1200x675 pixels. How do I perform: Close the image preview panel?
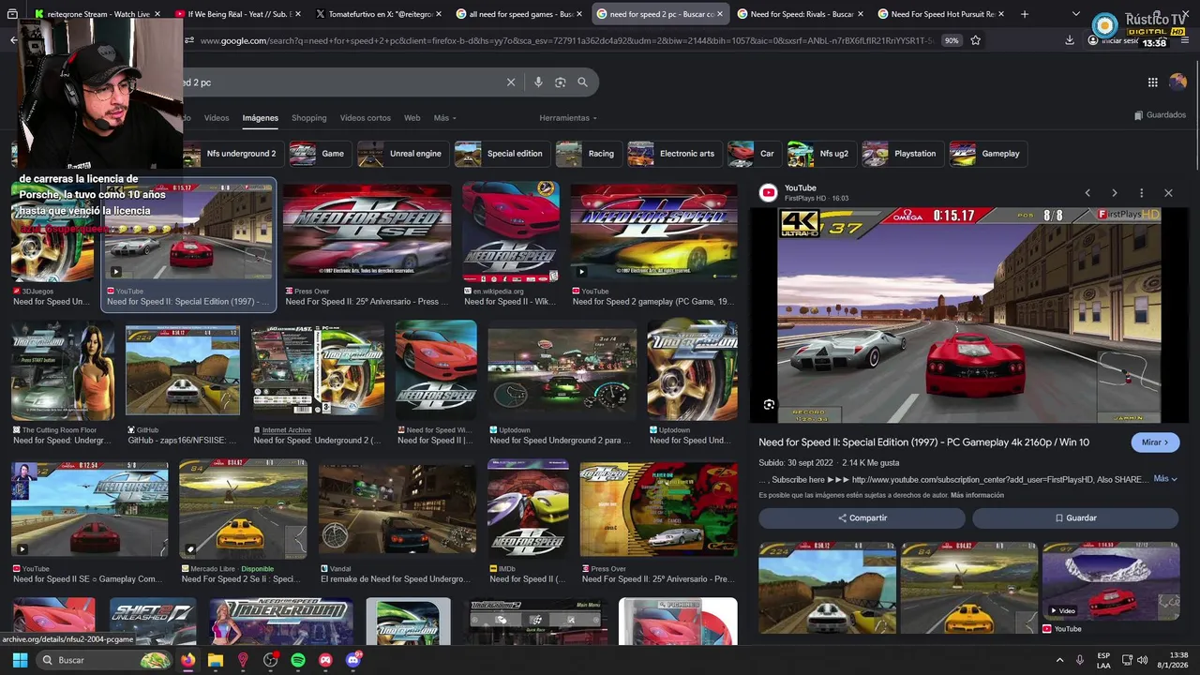tap(1168, 193)
